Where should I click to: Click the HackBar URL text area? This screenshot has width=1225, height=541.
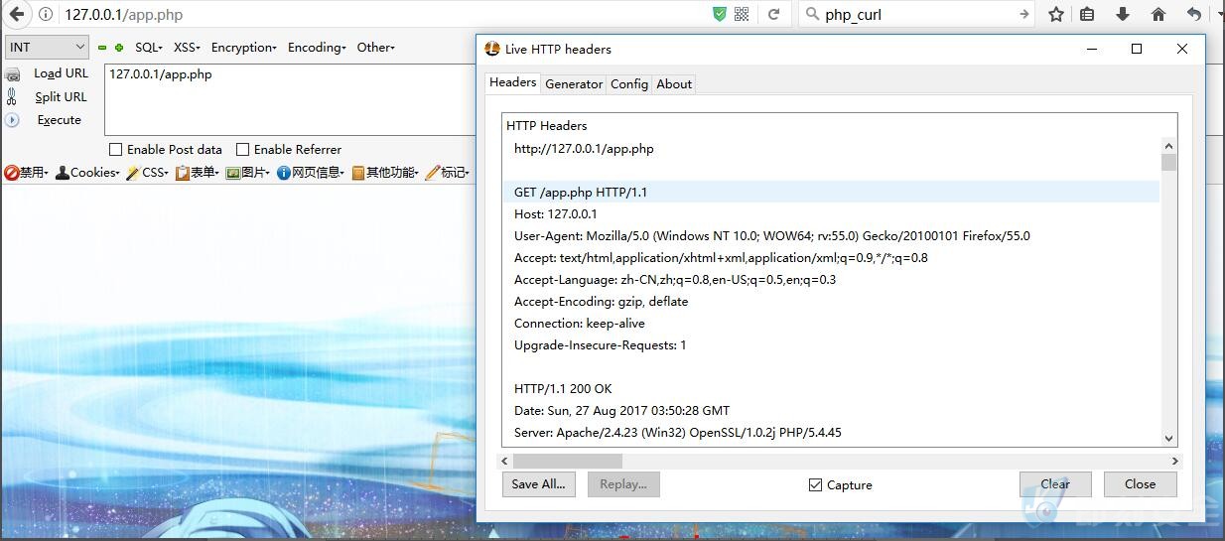(x=290, y=99)
